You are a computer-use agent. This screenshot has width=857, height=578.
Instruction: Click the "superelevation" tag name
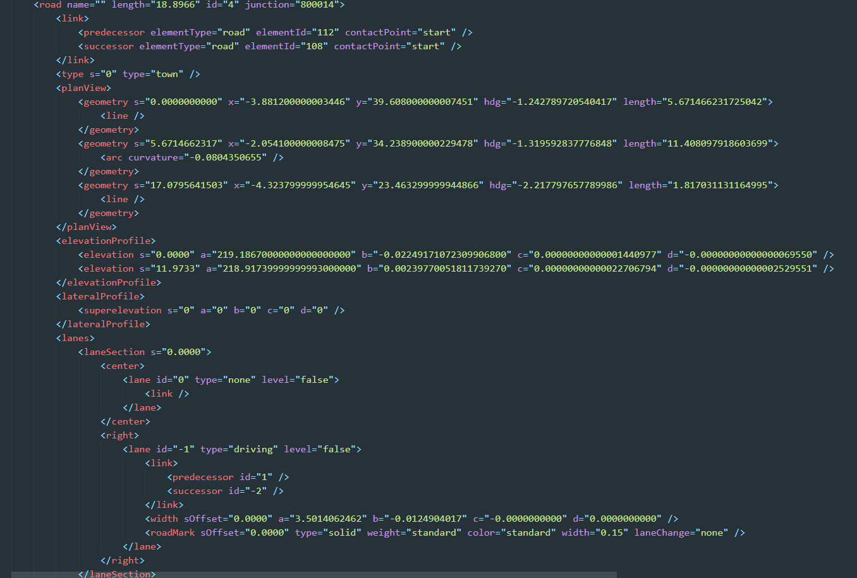click(x=123, y=310)
